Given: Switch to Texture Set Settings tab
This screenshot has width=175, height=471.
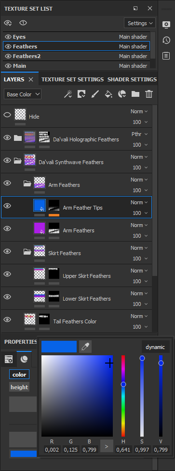Looking at the screenshot, I should click(72, 79).
